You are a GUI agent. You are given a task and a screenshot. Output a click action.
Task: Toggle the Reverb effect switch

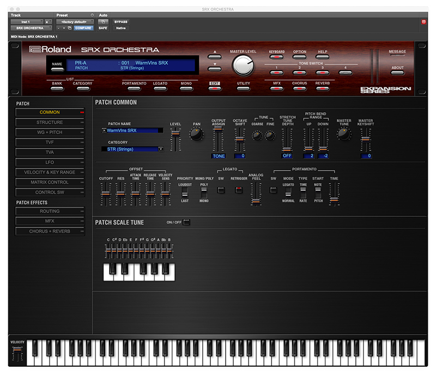tap(323, 88)
